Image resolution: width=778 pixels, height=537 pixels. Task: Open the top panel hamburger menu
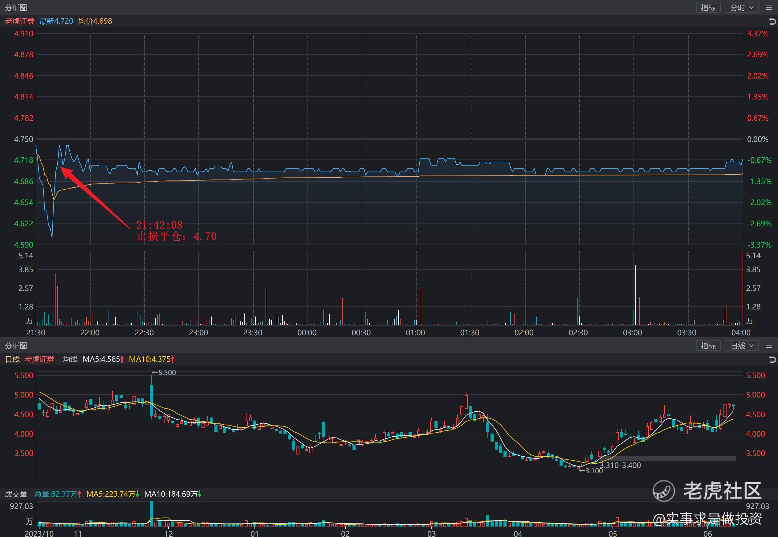click(x=768, y=7)
